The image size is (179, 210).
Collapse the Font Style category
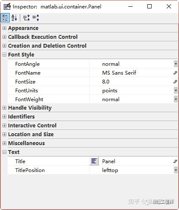4,54
